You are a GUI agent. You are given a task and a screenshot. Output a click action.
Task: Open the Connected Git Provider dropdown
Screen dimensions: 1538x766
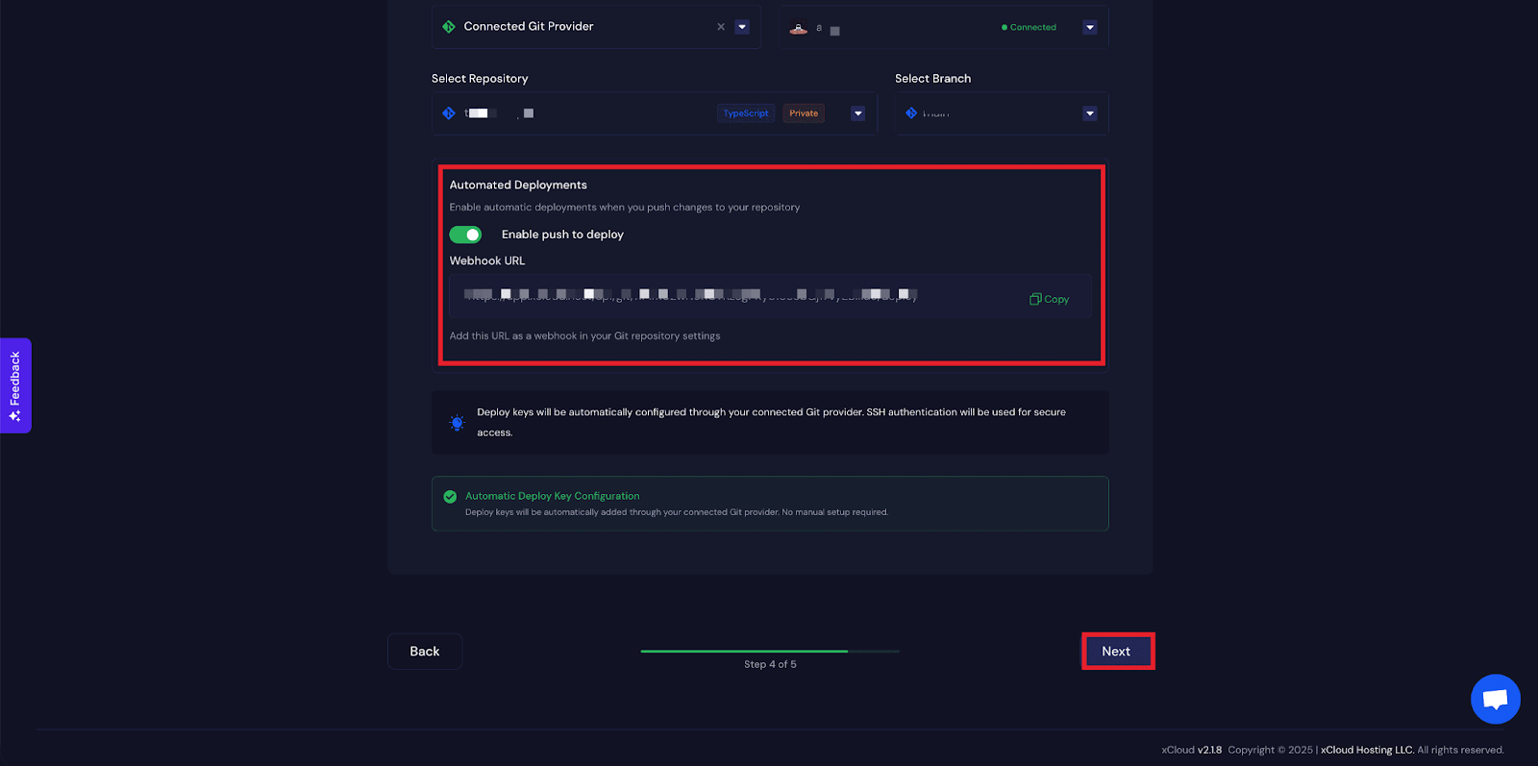(x=741, y=26)
